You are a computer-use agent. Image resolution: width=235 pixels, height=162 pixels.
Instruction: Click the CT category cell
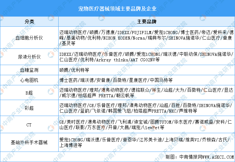point(29,125)
